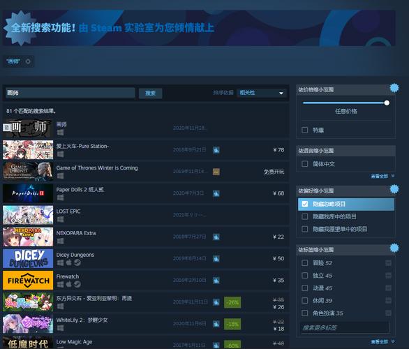Exclude the 冒险 tag with minus icon
Viewport: 409px width, 349px height.
point(388,263)
